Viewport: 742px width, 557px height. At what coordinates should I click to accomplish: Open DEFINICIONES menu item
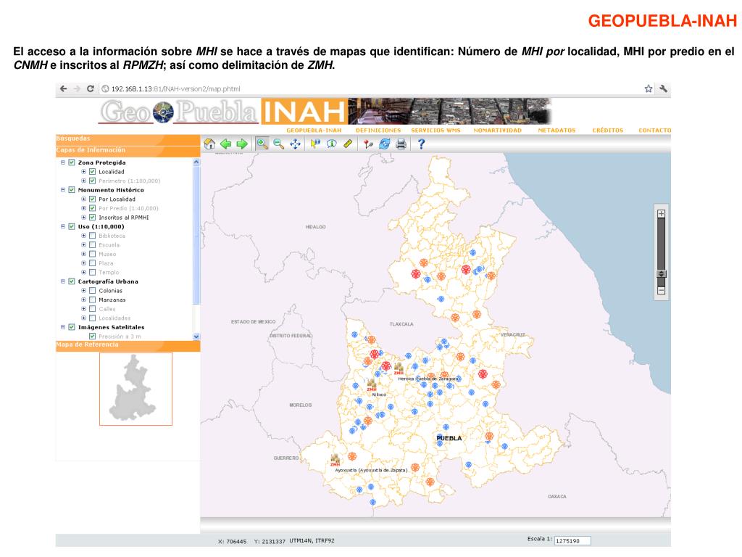(x=378, y=131)
